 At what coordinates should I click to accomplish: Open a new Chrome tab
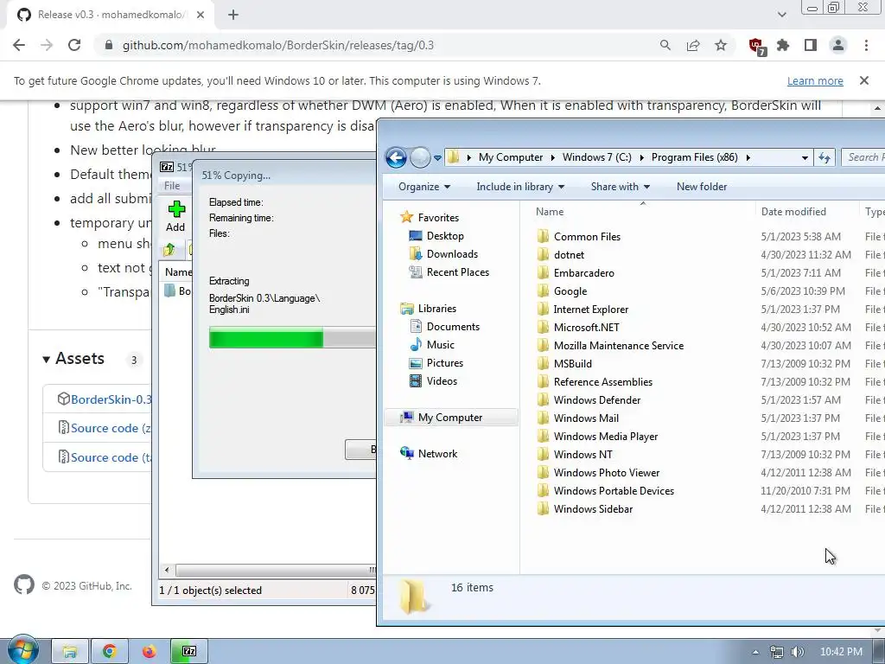(x=233, y=15)
